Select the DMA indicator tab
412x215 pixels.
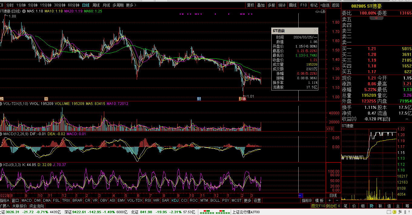[x=47, y=200]
